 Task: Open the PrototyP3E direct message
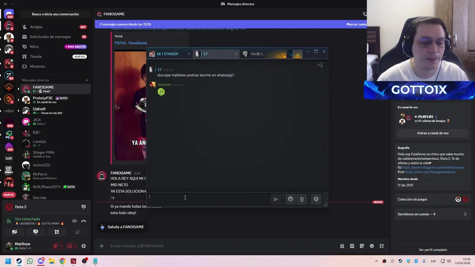55,100
